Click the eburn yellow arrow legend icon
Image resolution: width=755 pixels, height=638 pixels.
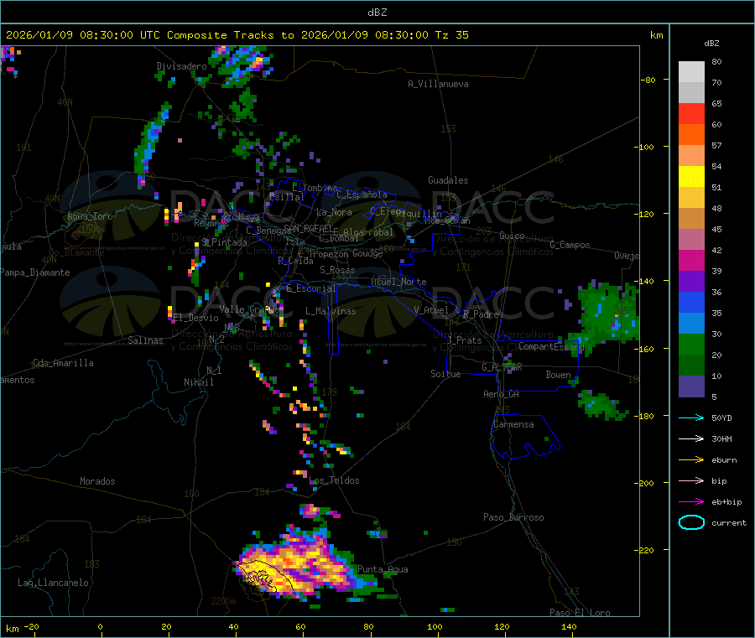click(x=691, y=460)
